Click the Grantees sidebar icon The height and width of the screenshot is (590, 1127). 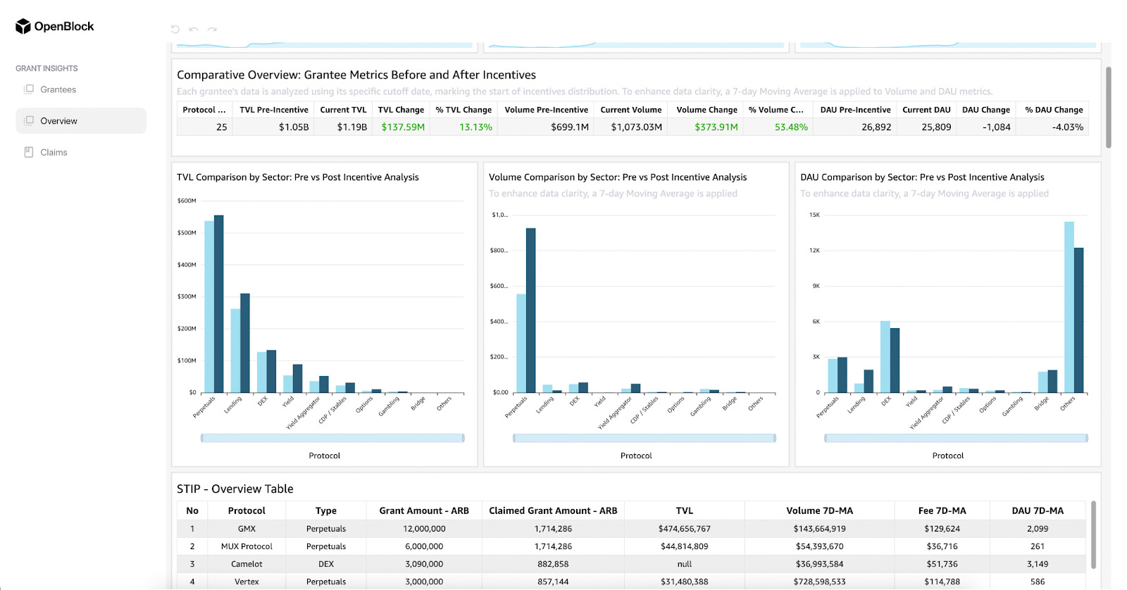pyautogui.click(x=29, y=89)
